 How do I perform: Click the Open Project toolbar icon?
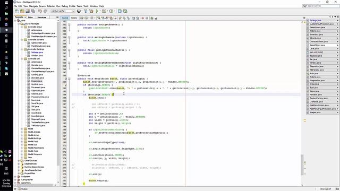28,11
